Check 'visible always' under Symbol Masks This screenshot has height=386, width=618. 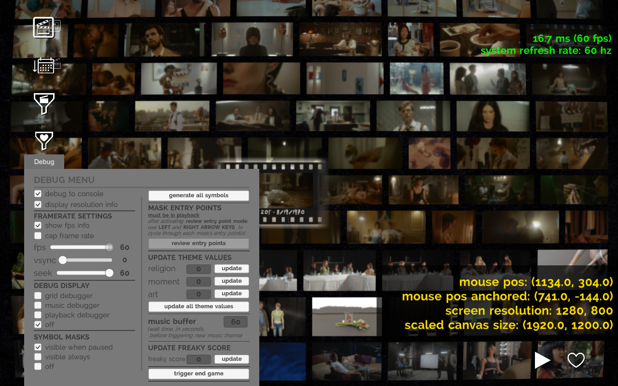coord(38,357)
